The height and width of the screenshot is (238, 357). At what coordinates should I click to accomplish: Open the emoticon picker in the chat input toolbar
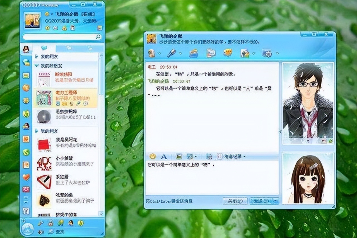[153, 156]
